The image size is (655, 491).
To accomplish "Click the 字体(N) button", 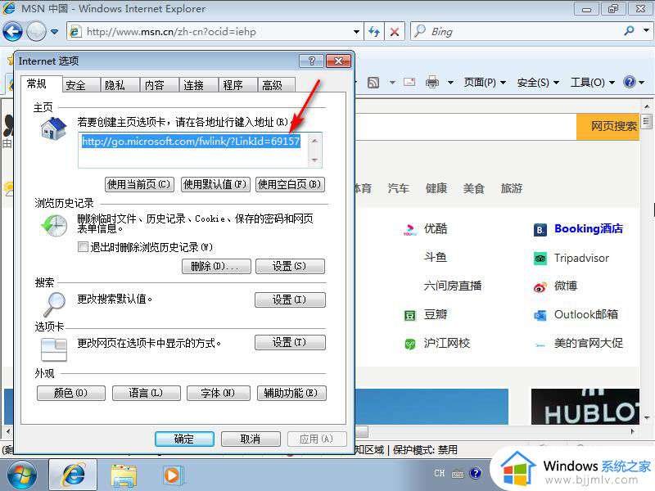I will tap(219, 393).
